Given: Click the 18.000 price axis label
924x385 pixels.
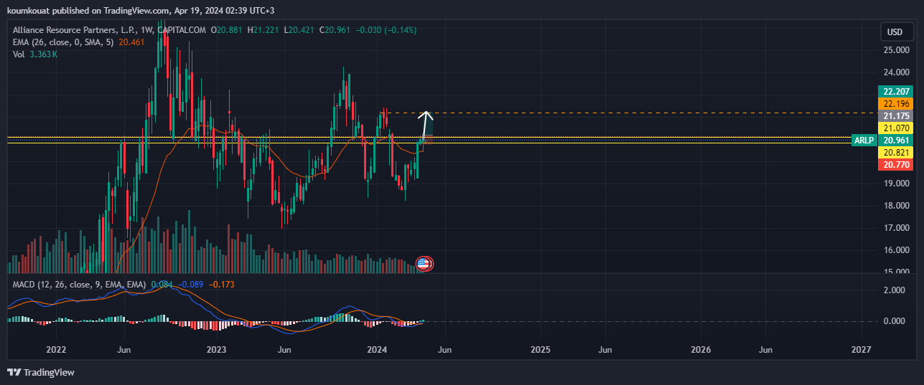Looking at the screenshot, I should 896,206.
